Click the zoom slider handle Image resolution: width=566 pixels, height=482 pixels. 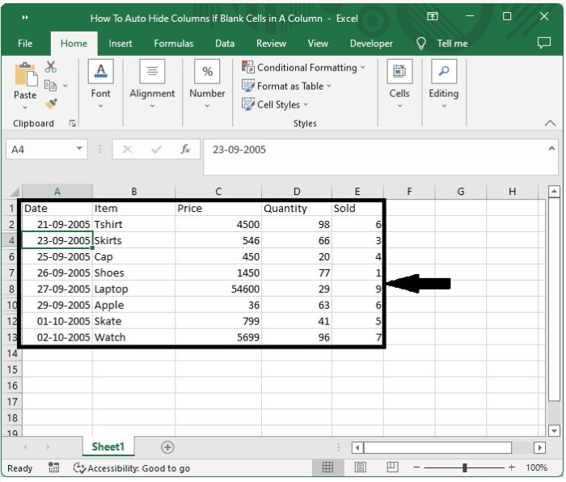[464, 467]
